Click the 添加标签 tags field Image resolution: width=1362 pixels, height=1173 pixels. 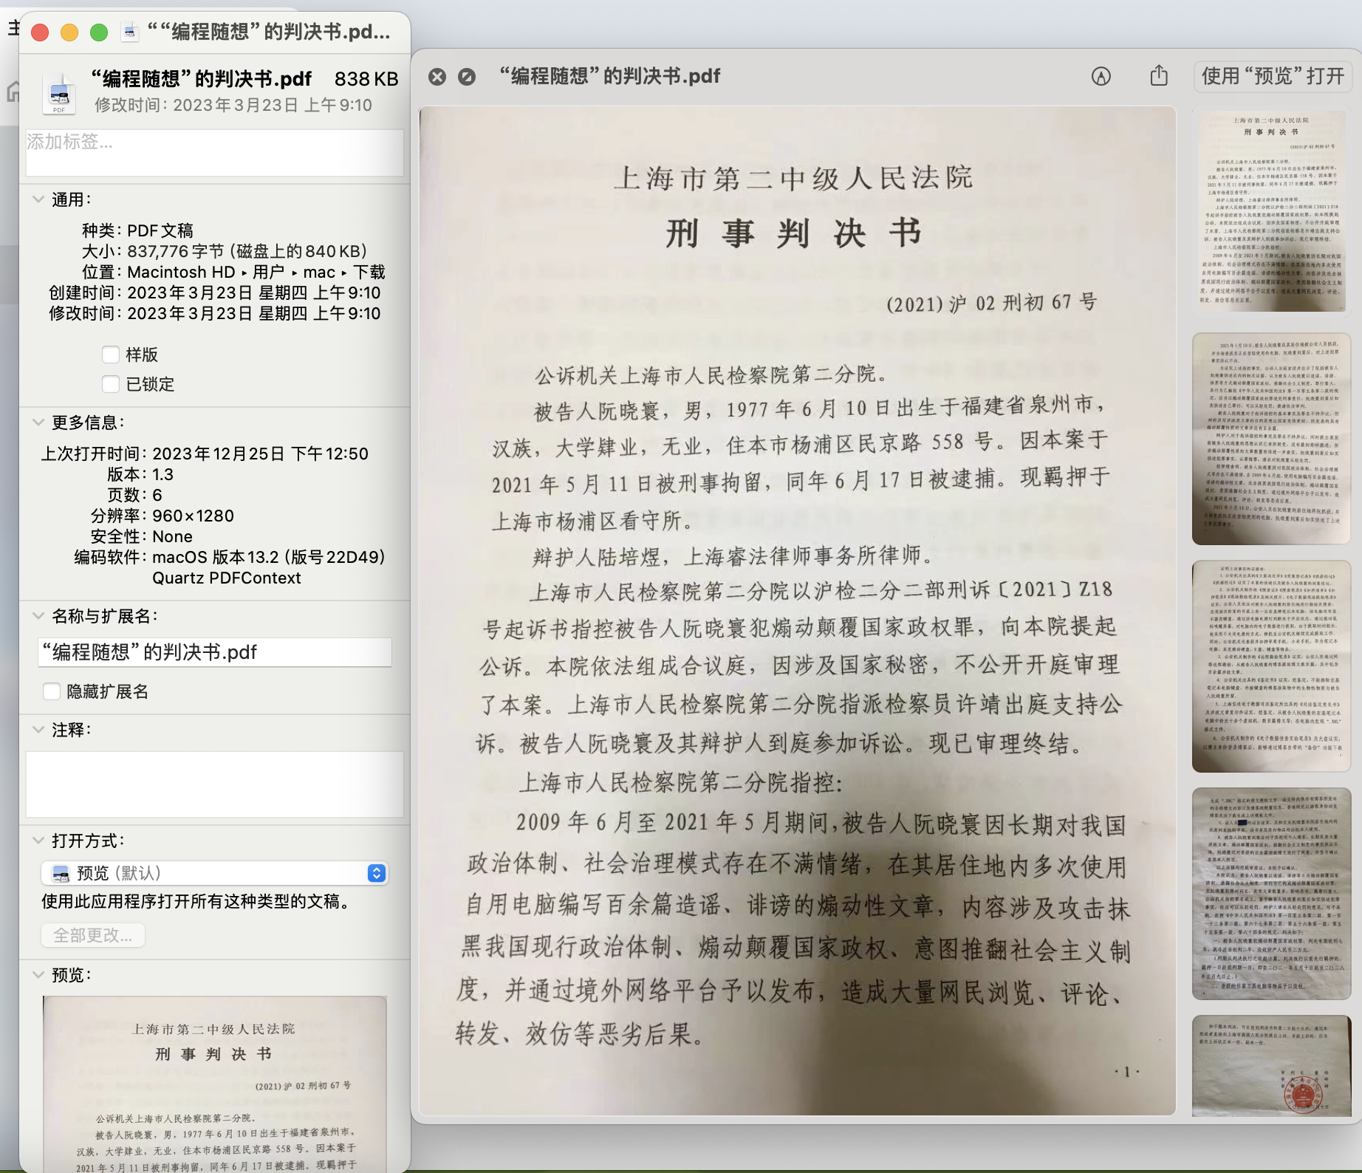point(214,153)
